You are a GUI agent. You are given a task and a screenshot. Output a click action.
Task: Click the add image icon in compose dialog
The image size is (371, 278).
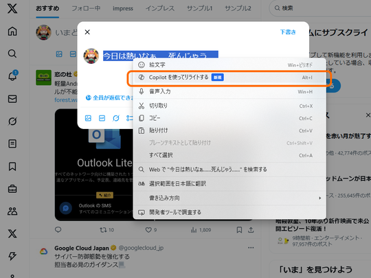[x=88, y=118]
